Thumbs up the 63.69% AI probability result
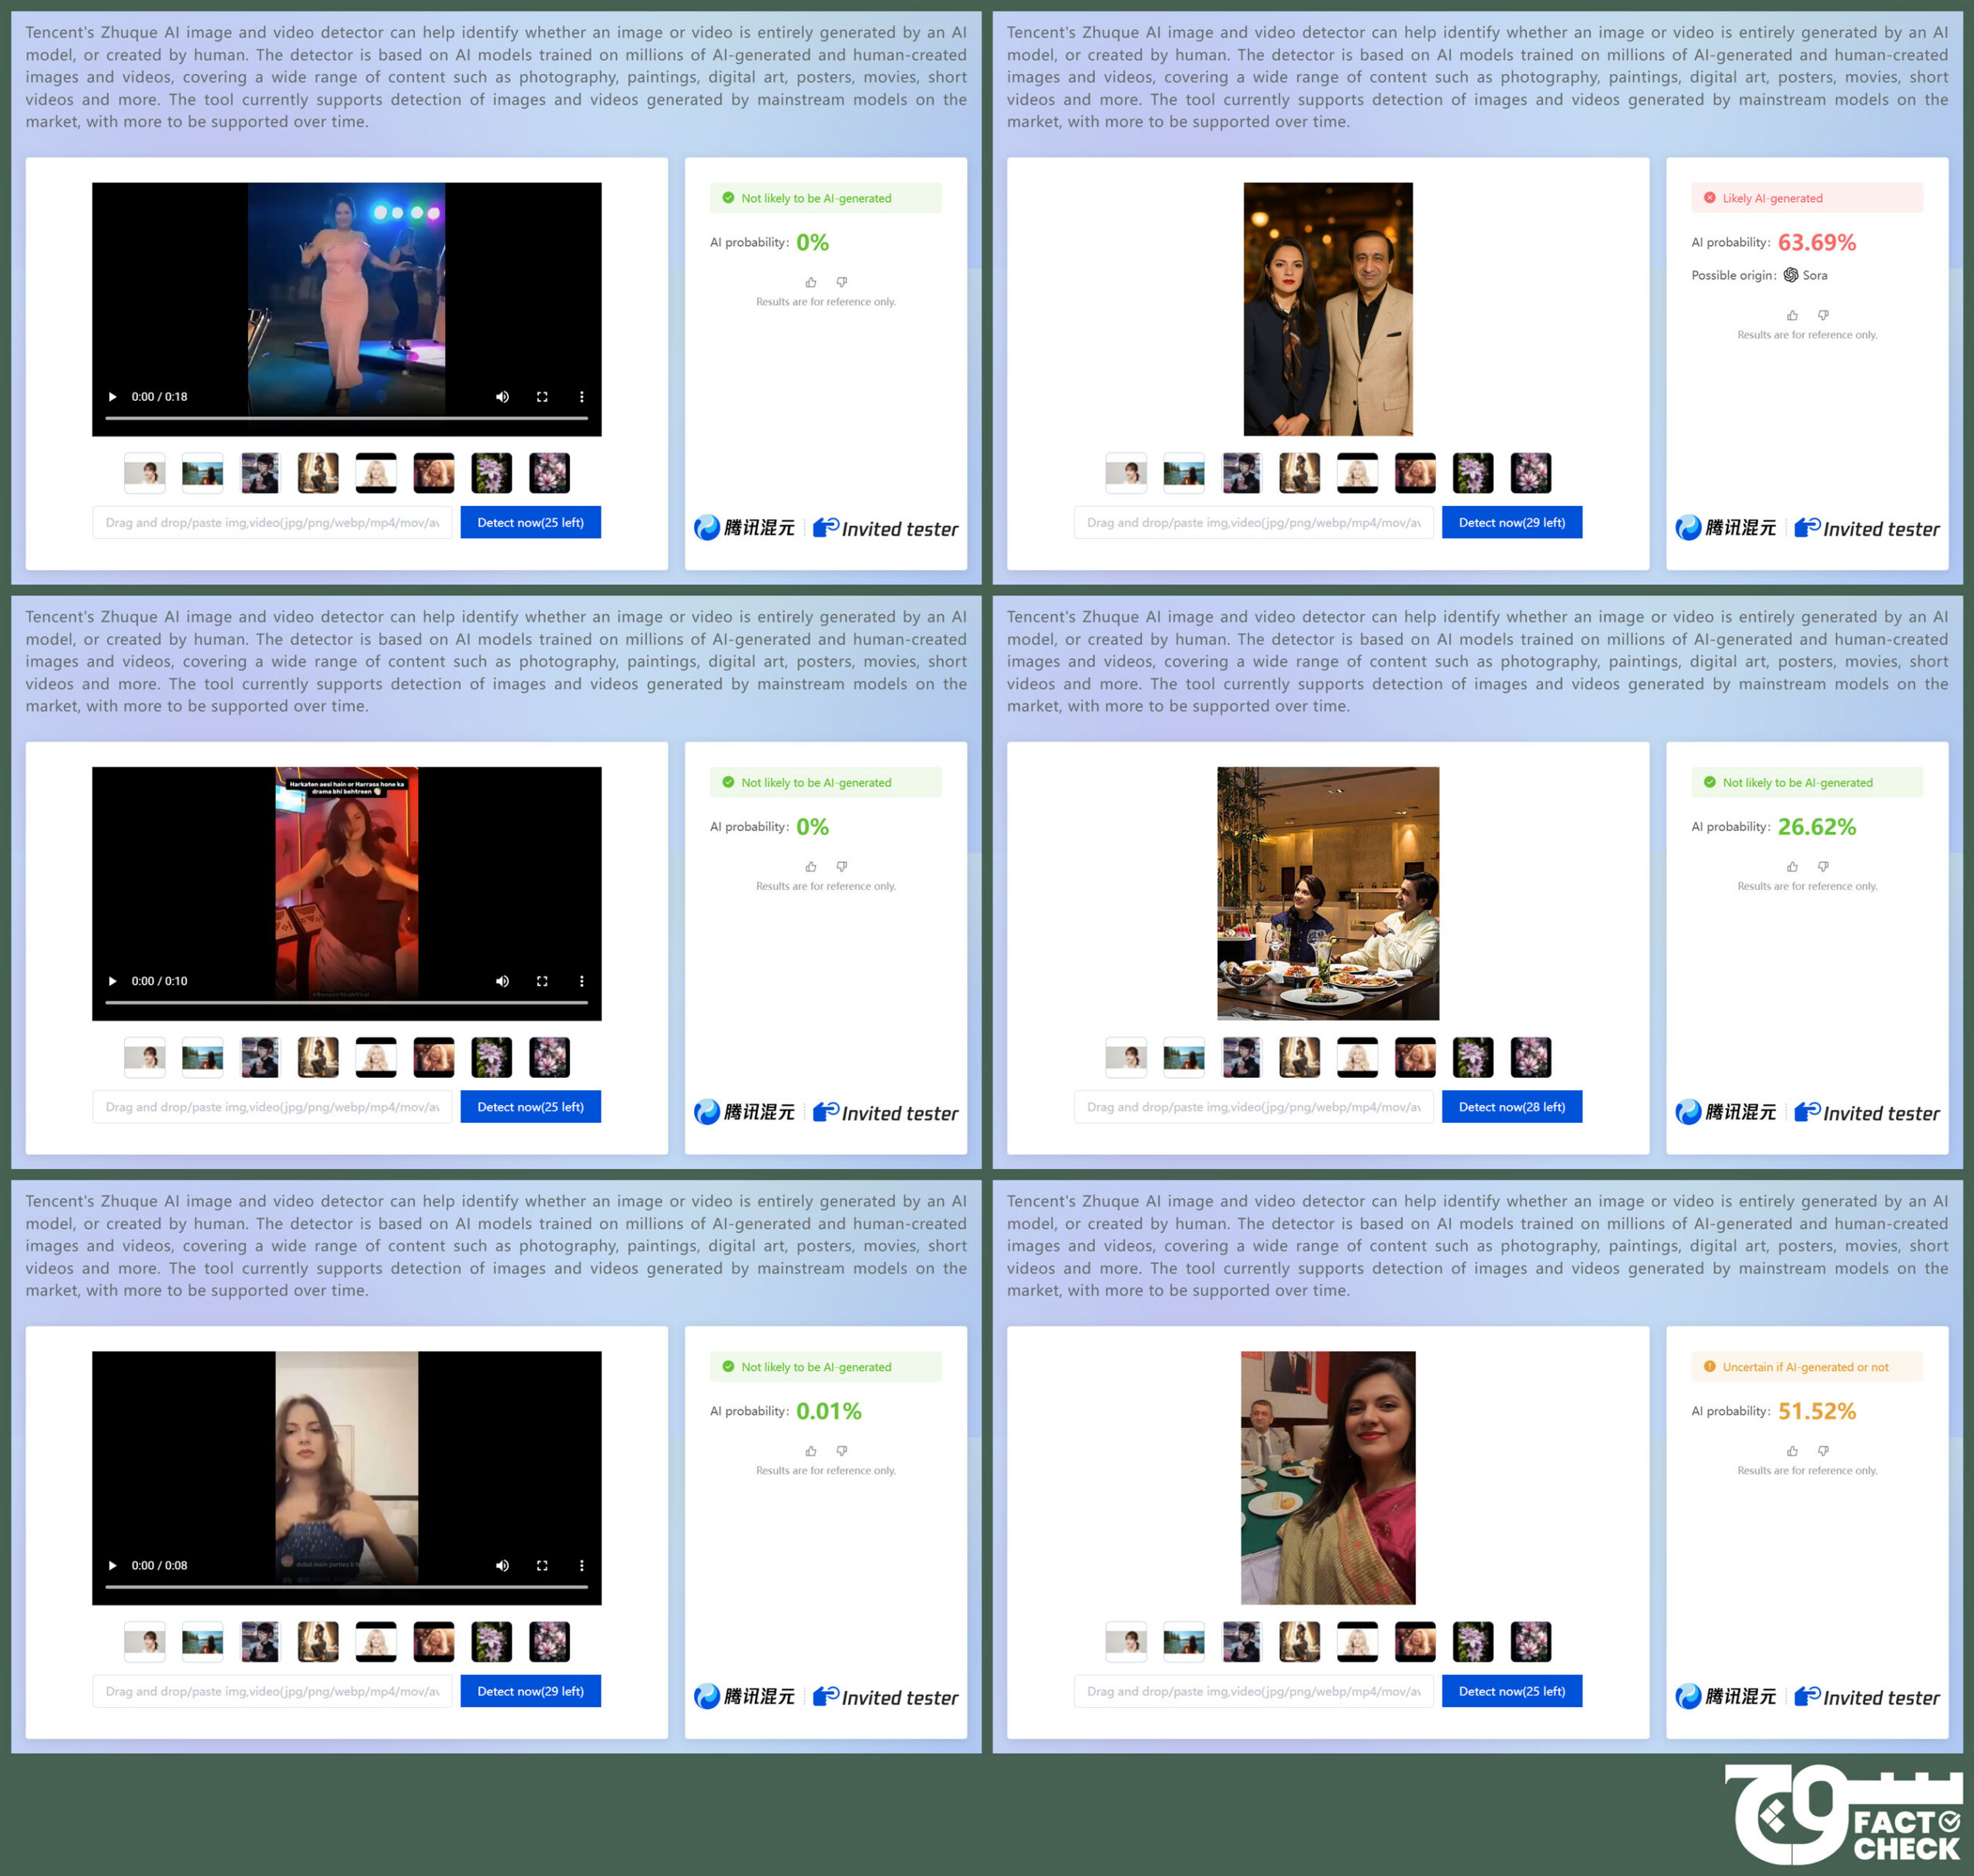 1792,315
